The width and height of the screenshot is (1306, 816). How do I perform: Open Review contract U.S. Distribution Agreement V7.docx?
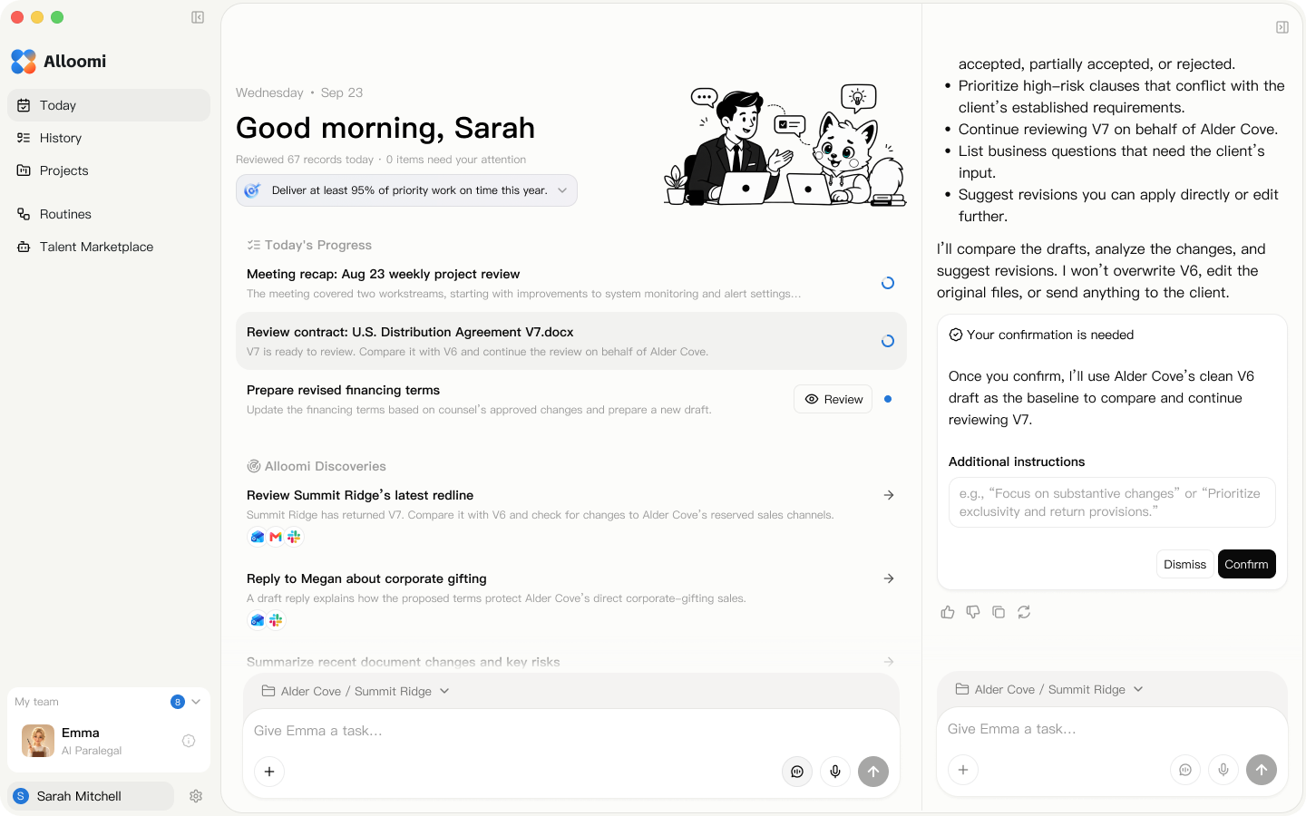pos(571,341)
